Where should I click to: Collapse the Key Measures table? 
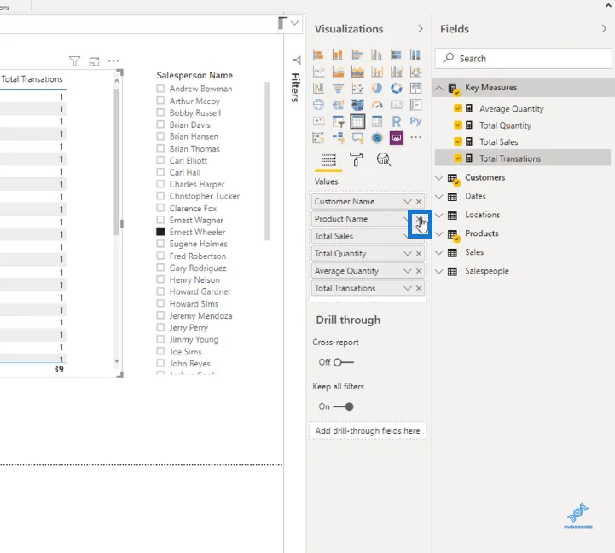(439, 88)
